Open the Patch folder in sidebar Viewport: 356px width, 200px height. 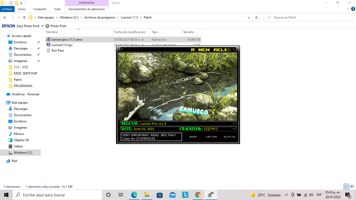click(x=17, y=80)
